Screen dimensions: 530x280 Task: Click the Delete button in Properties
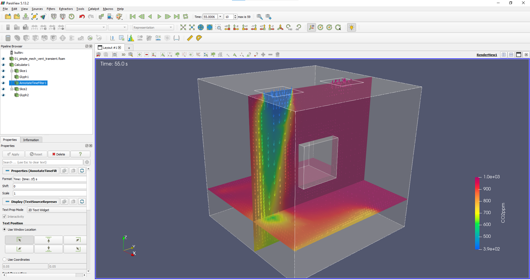(x=59, y=154)
